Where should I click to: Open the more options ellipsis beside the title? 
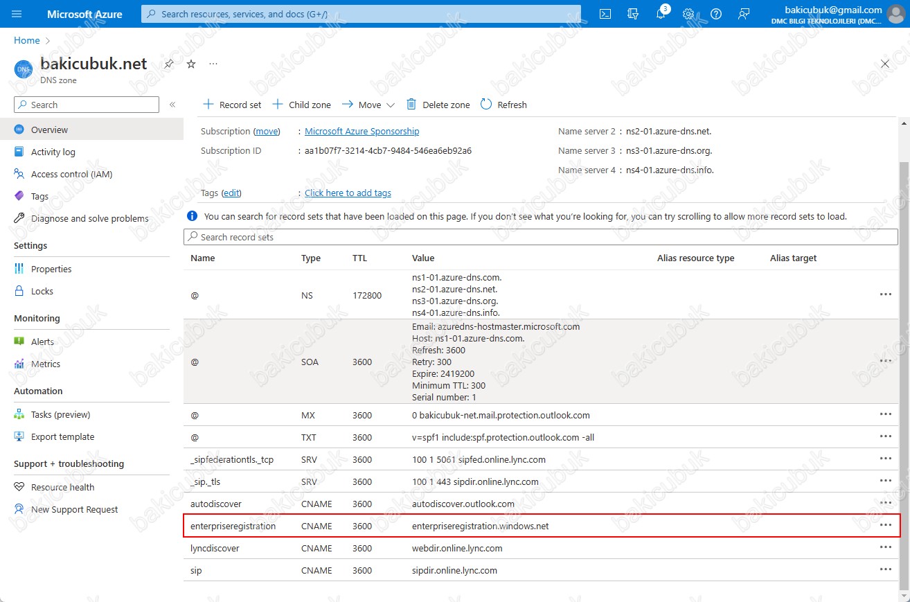213,64
